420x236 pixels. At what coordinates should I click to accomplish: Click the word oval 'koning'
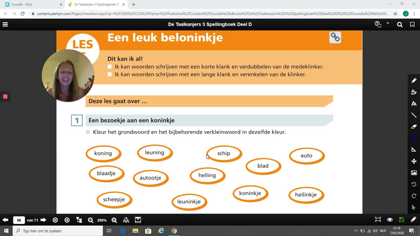pyautogui.click(x=103, y=153)
